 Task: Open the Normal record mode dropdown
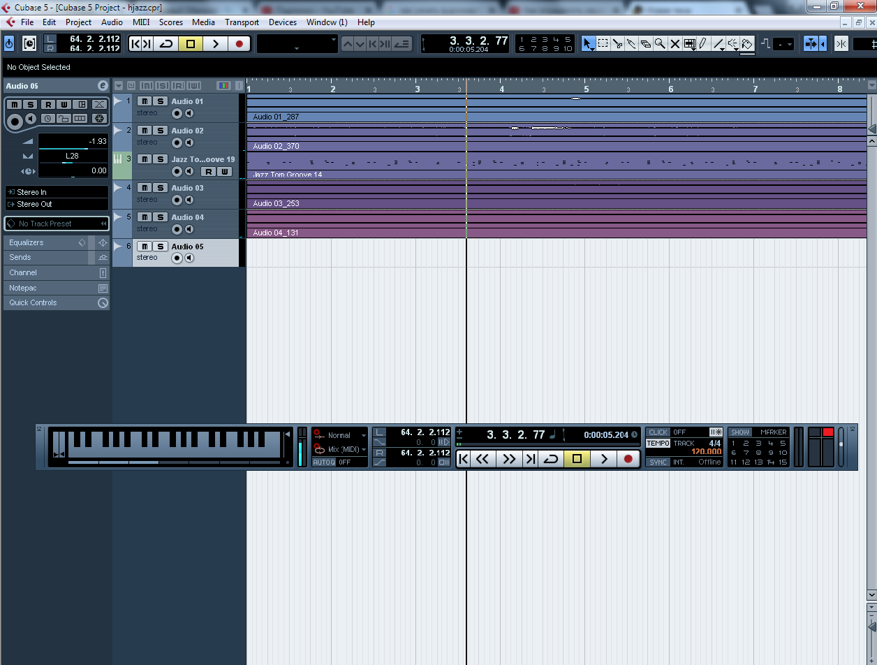pos(340,435)
